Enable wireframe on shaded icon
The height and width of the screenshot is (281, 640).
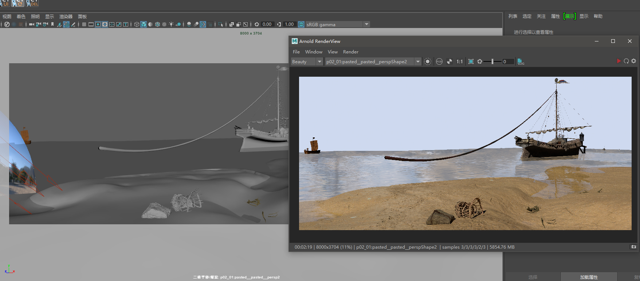click(157, 24)
